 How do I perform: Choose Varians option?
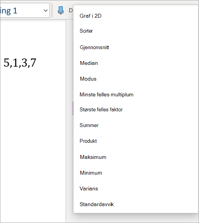pyautogui.click(x=89, y=188)
